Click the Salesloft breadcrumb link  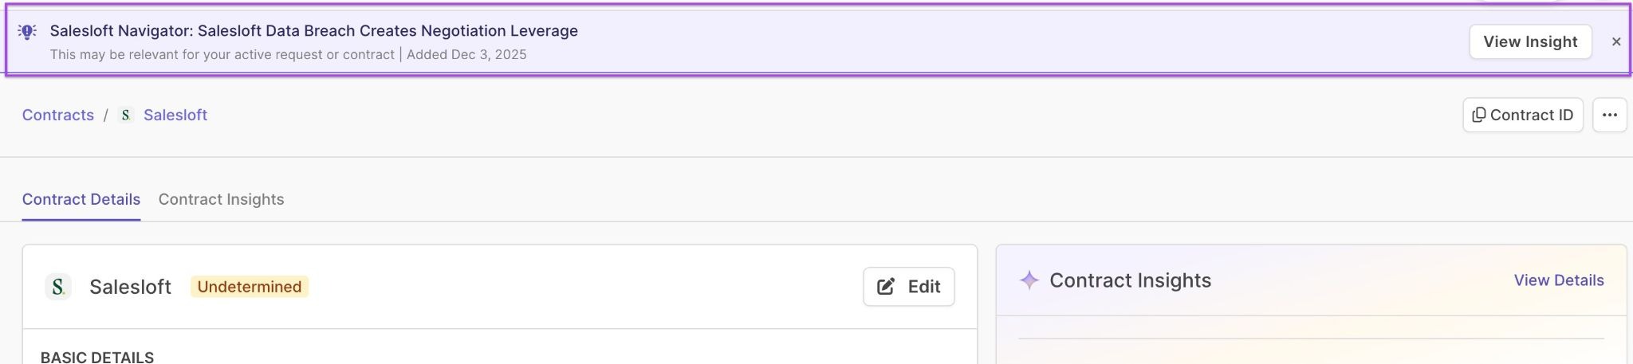tap(175, 115)
